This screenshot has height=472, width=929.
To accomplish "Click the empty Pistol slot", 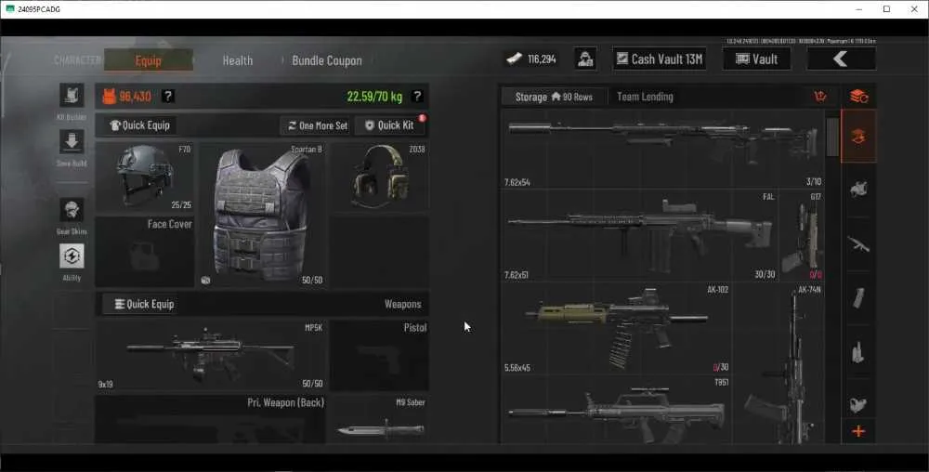I will point(379,355).
